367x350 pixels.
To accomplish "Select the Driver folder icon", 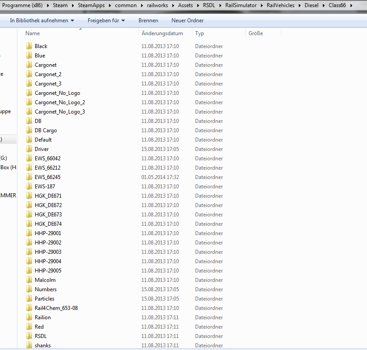I will pyautogui.click(x=29, y=149).
